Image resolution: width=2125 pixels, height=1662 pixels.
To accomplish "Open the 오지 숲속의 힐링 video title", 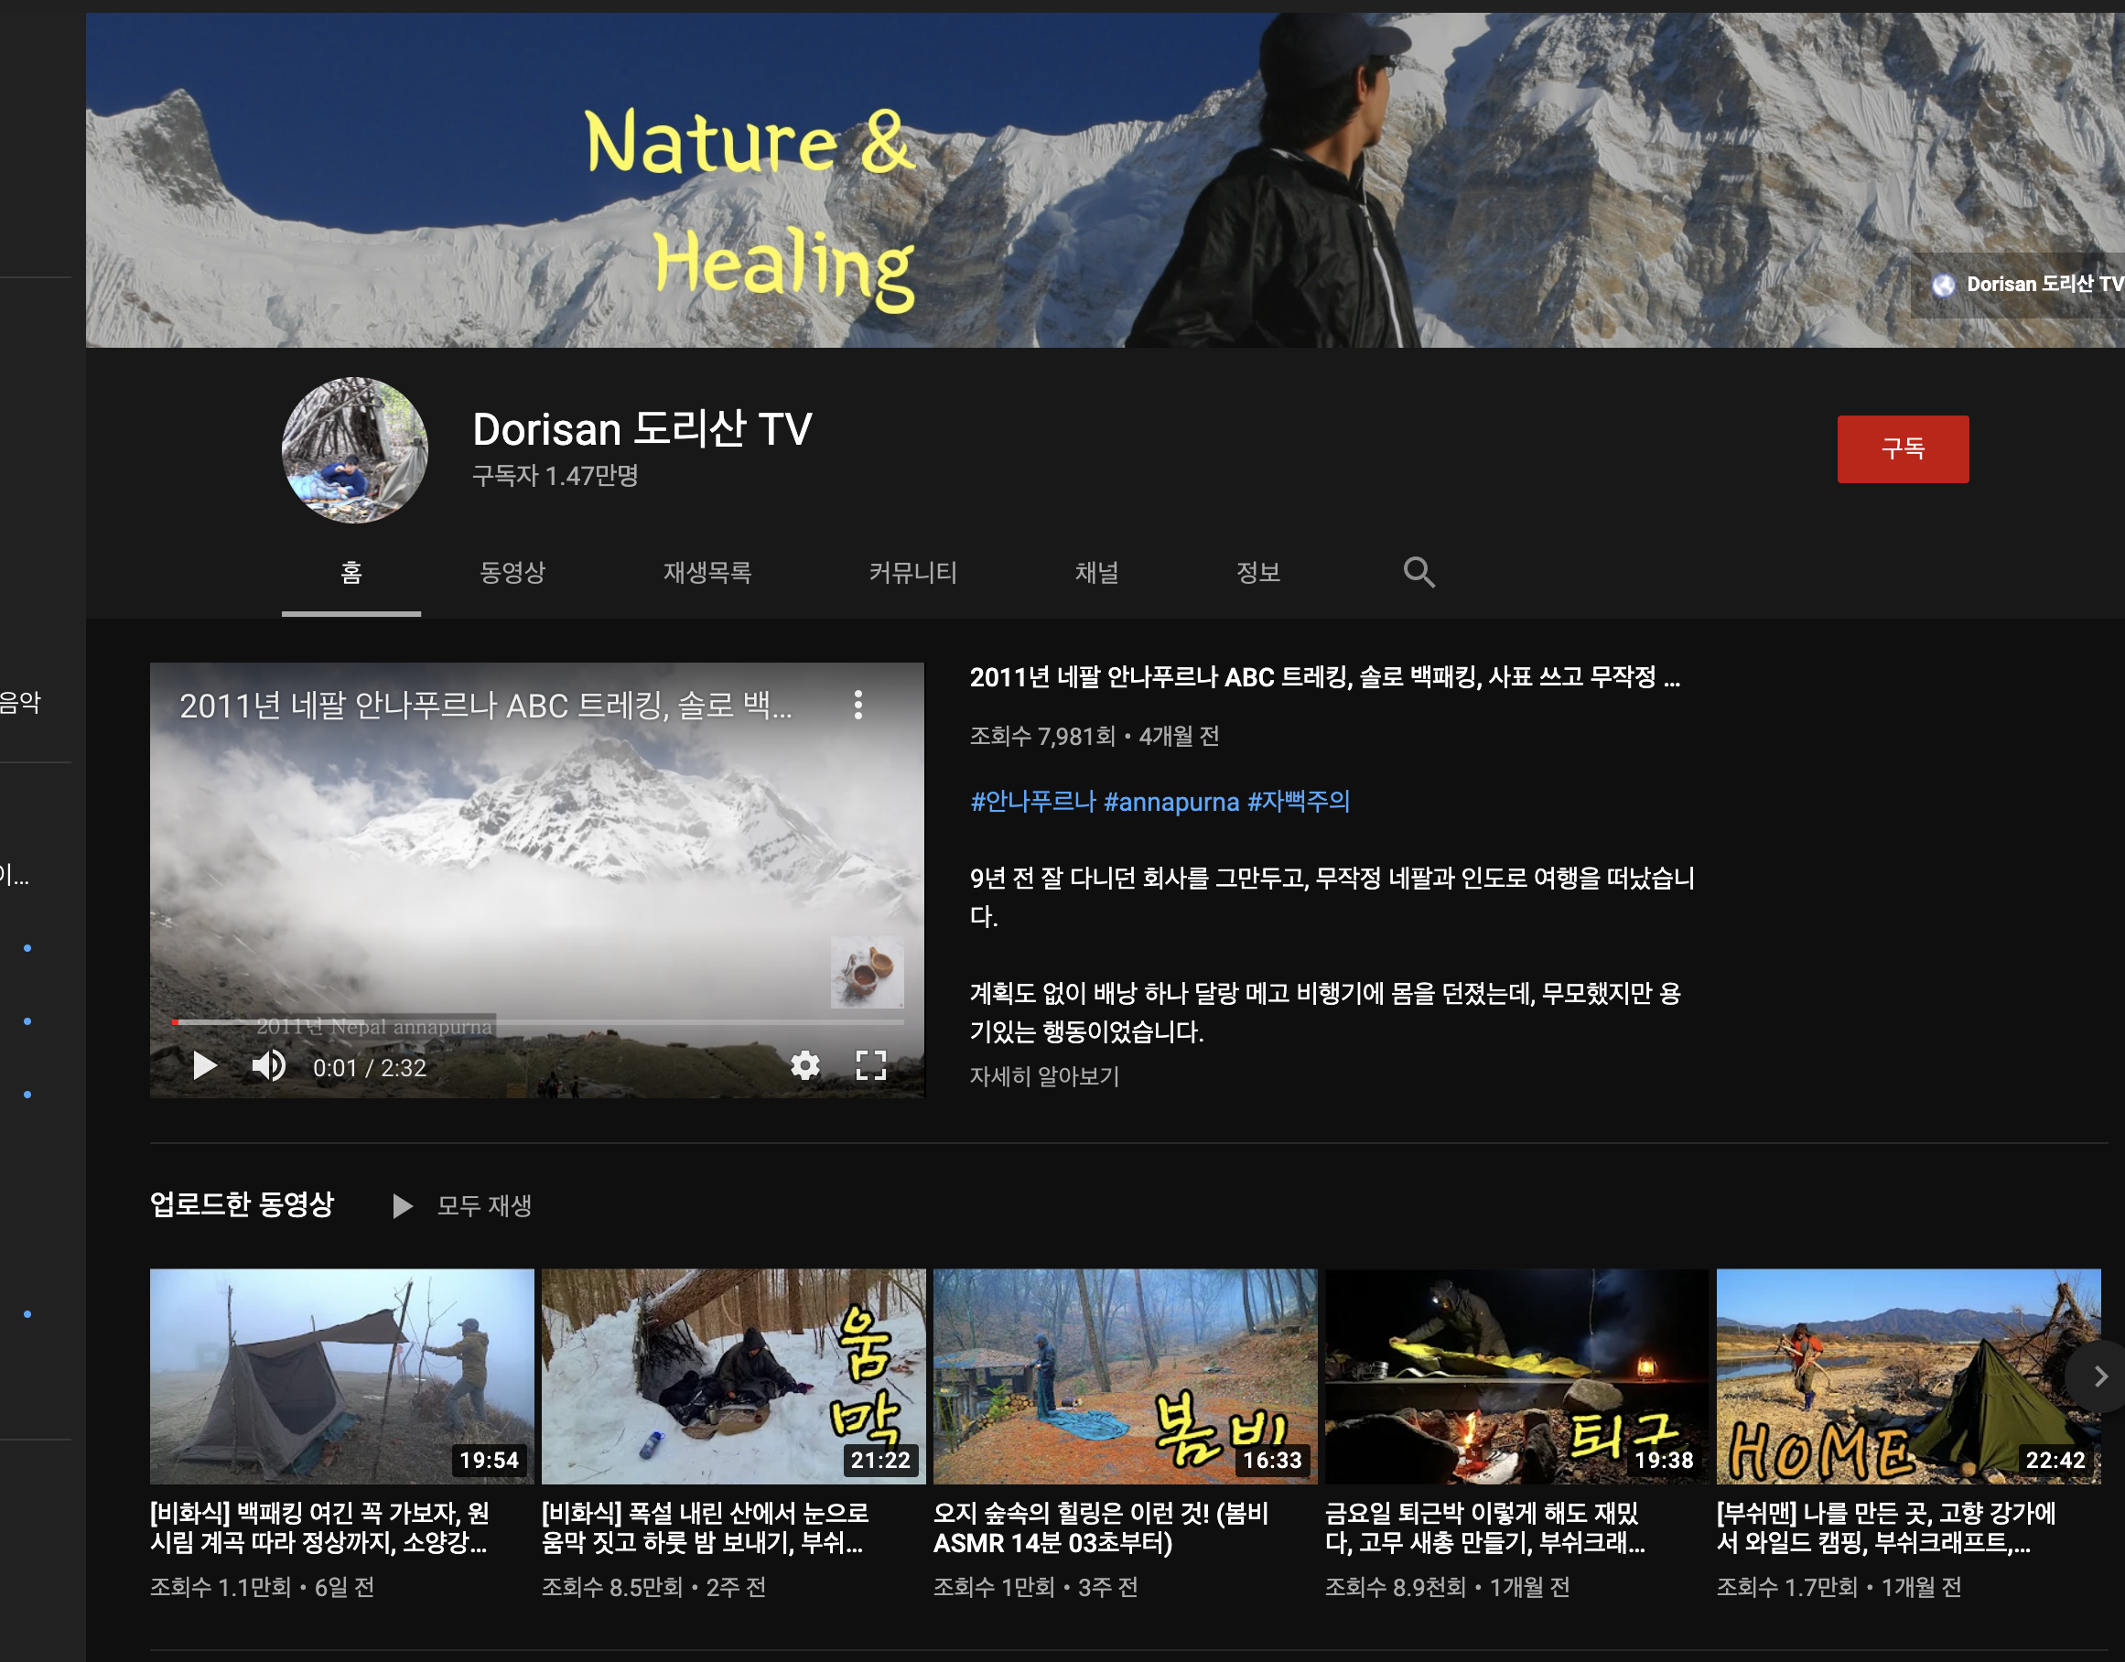I will pyautogui.click(x=1102, y=1527).
